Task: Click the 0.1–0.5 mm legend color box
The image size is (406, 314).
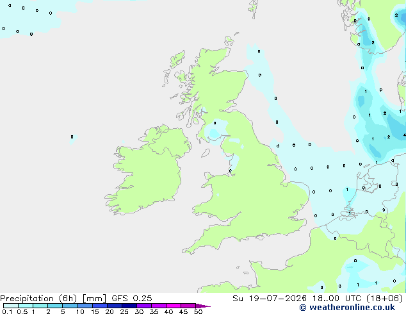Action: coord(11,306)
